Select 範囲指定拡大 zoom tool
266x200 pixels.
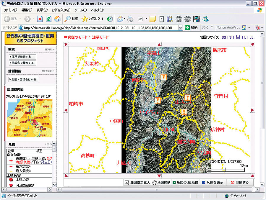(x=137, y=183)
